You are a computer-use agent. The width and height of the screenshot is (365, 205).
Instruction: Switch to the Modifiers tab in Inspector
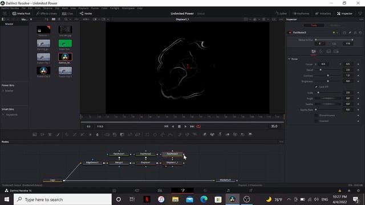[335, 25]
